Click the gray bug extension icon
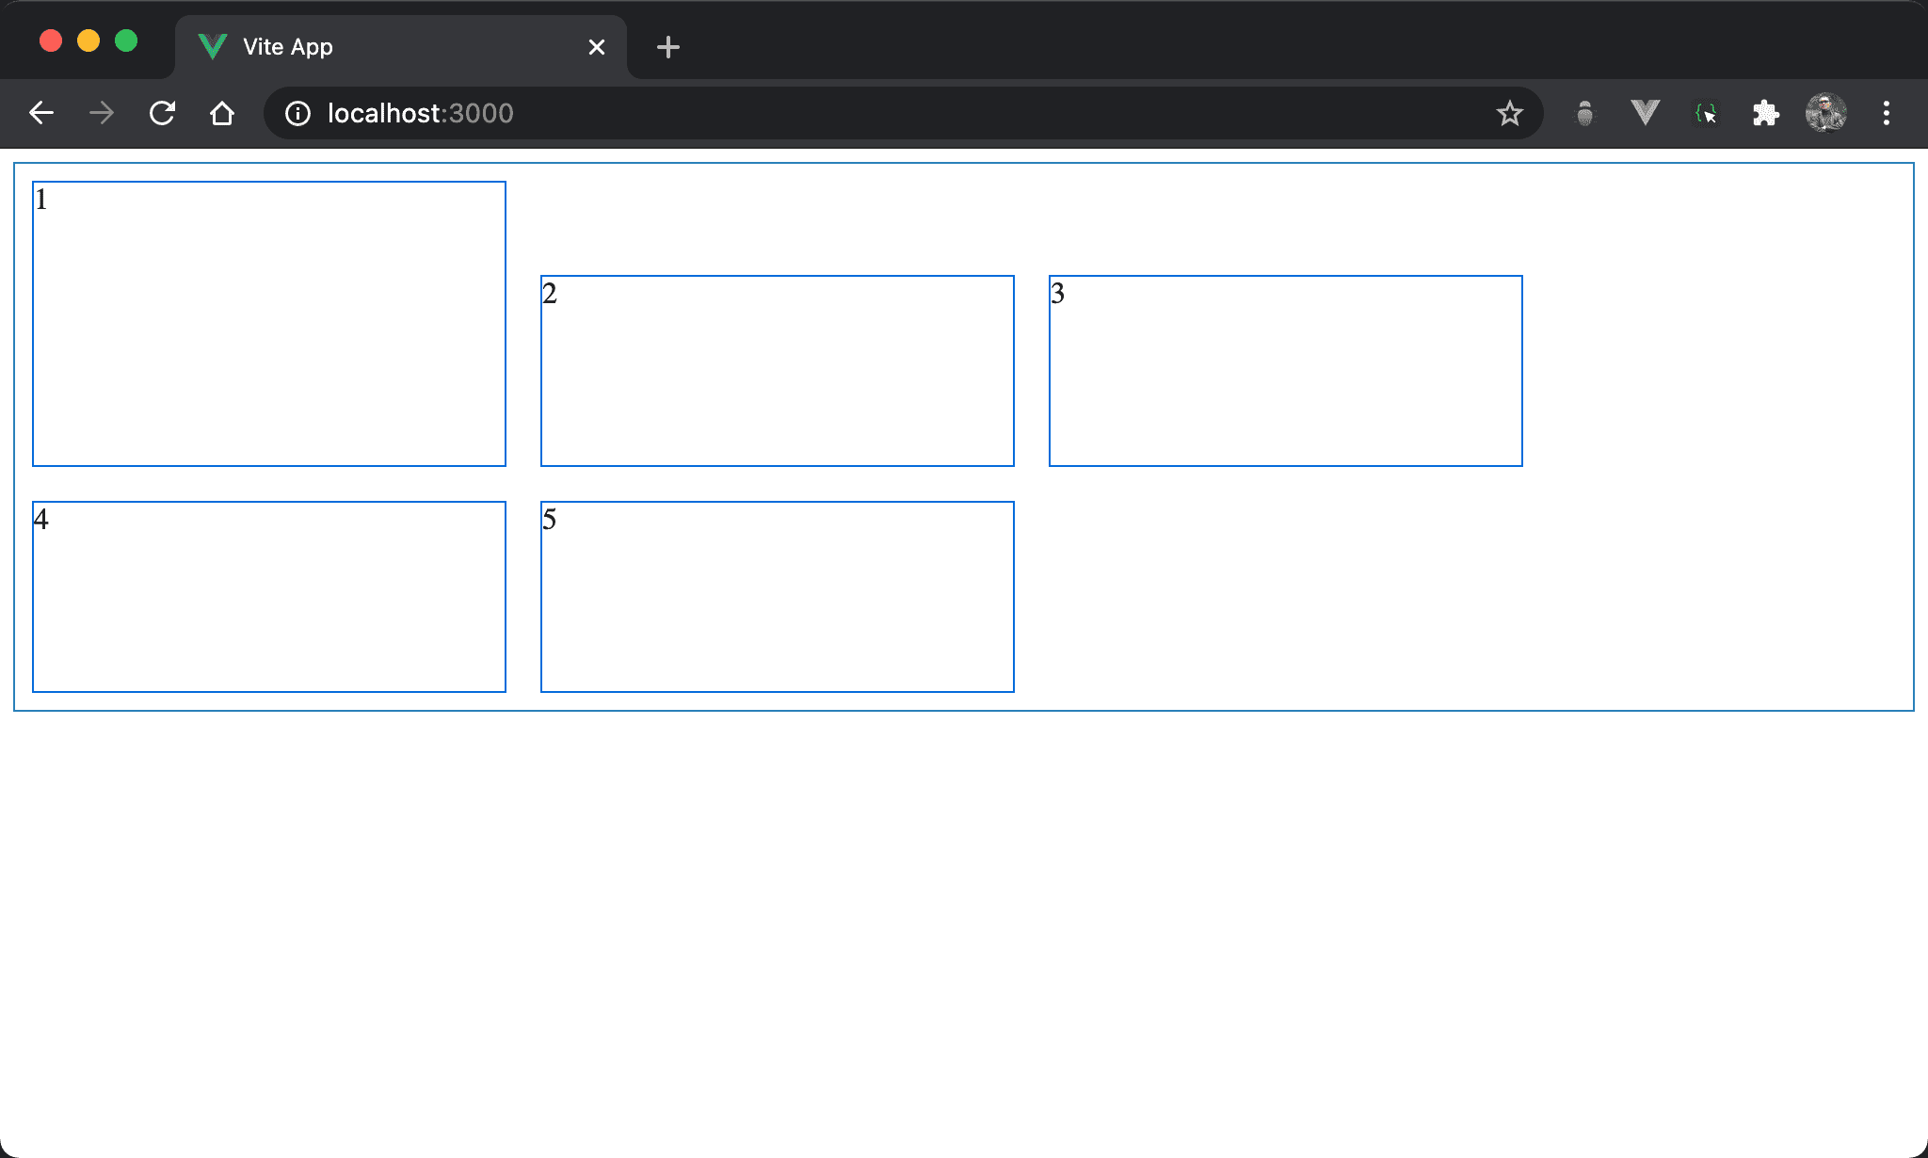 coord(1584,113)
